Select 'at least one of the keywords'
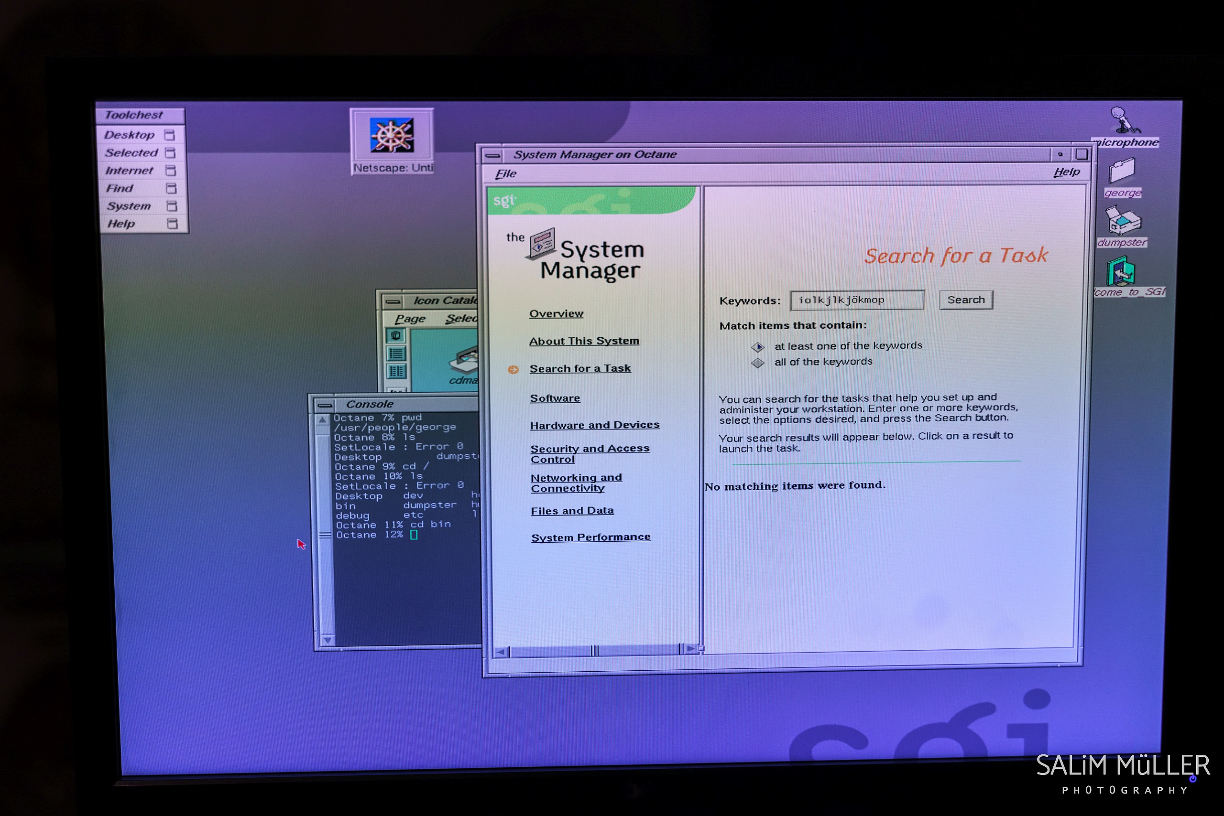This screenshot has height=816, width=1224. pyautogui.click(x=758, y=347)
